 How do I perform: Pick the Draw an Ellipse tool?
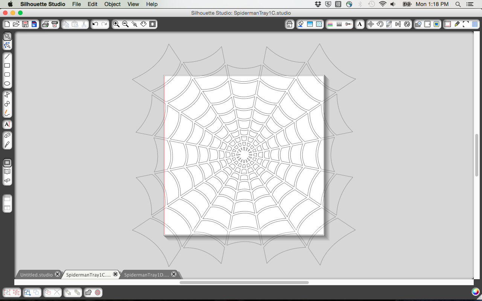click(7, 84)
